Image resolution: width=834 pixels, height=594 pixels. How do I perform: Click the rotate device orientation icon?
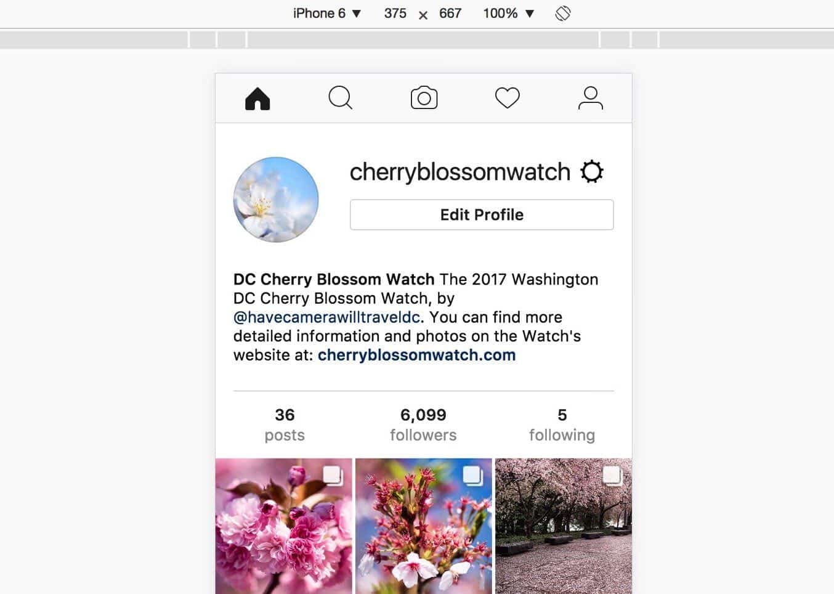point(563,13)
